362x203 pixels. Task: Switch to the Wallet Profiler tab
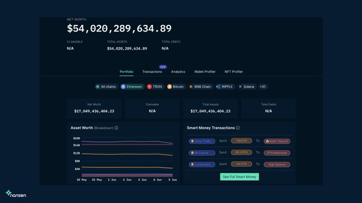tap(204, 72)
